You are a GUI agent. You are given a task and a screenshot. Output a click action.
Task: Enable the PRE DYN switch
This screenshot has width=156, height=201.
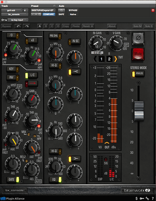click(55, 36)
